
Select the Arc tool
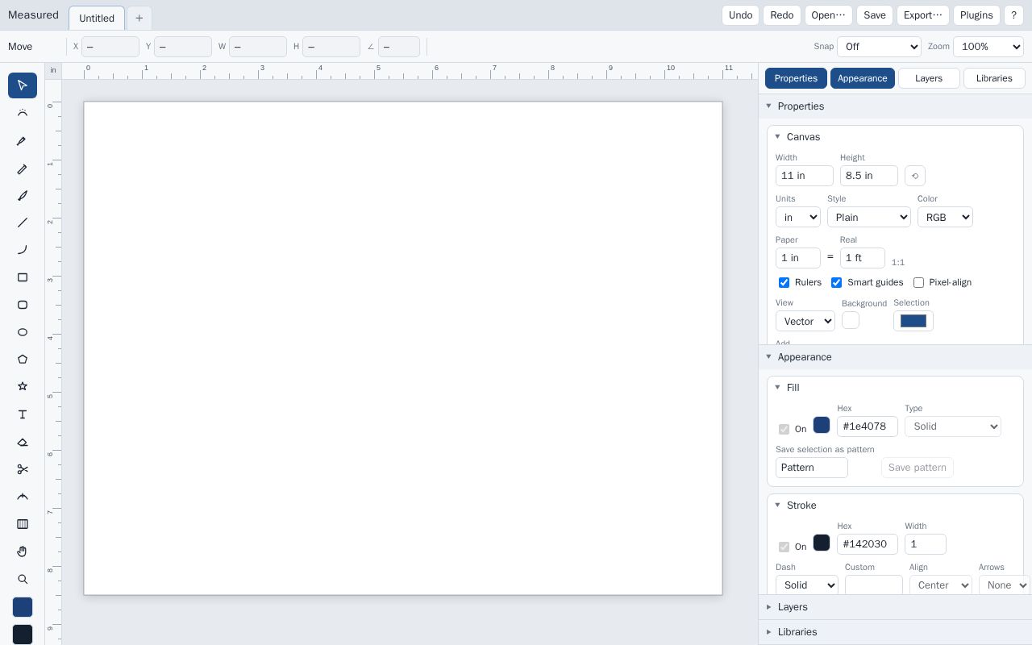(23, 250)
